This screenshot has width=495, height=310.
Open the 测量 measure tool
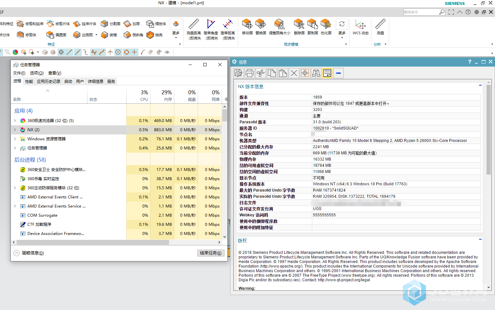pos(380,27)
